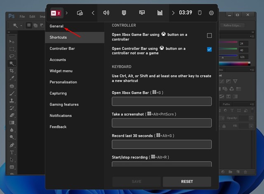
Task: Select the Magic Wand tool in Photoshop toolbar
Action: (12, 63)
